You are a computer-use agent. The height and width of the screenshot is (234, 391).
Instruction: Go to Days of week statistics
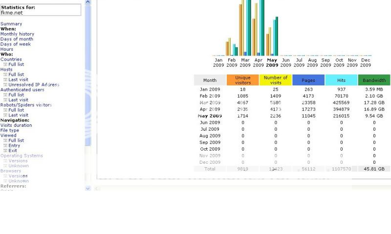point(15,44)
